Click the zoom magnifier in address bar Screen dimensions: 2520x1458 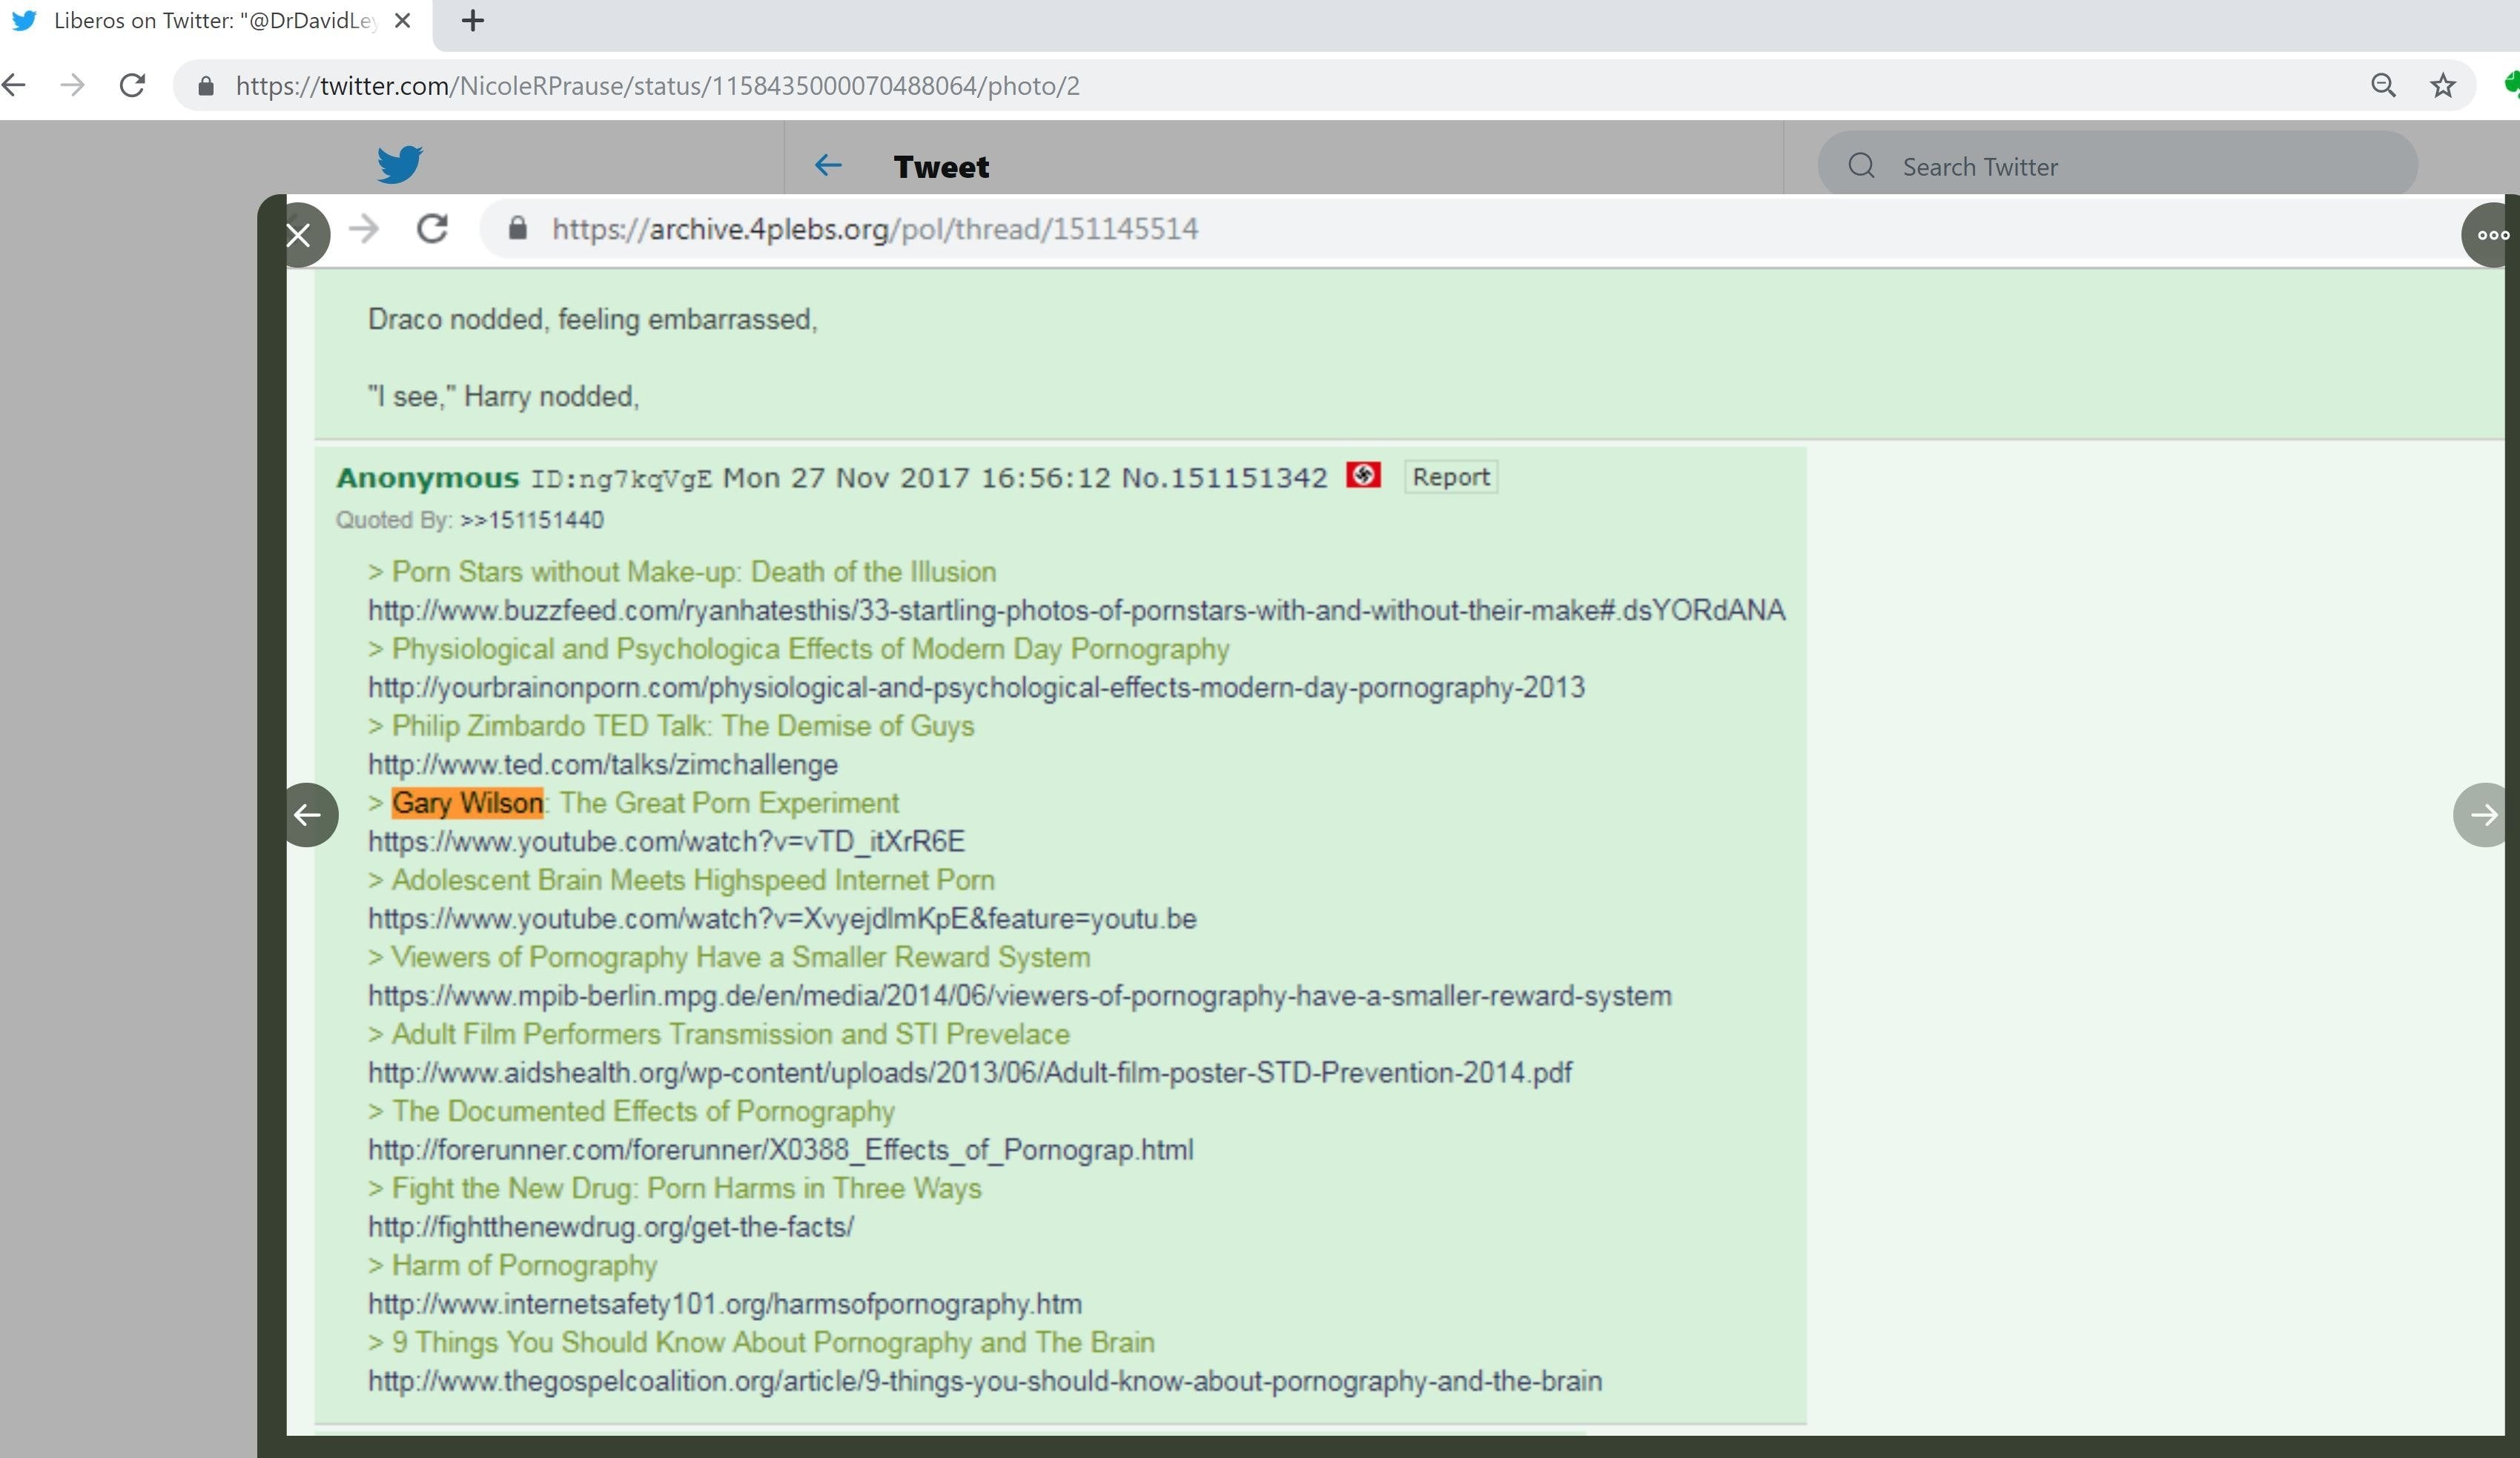point(2383,86)
